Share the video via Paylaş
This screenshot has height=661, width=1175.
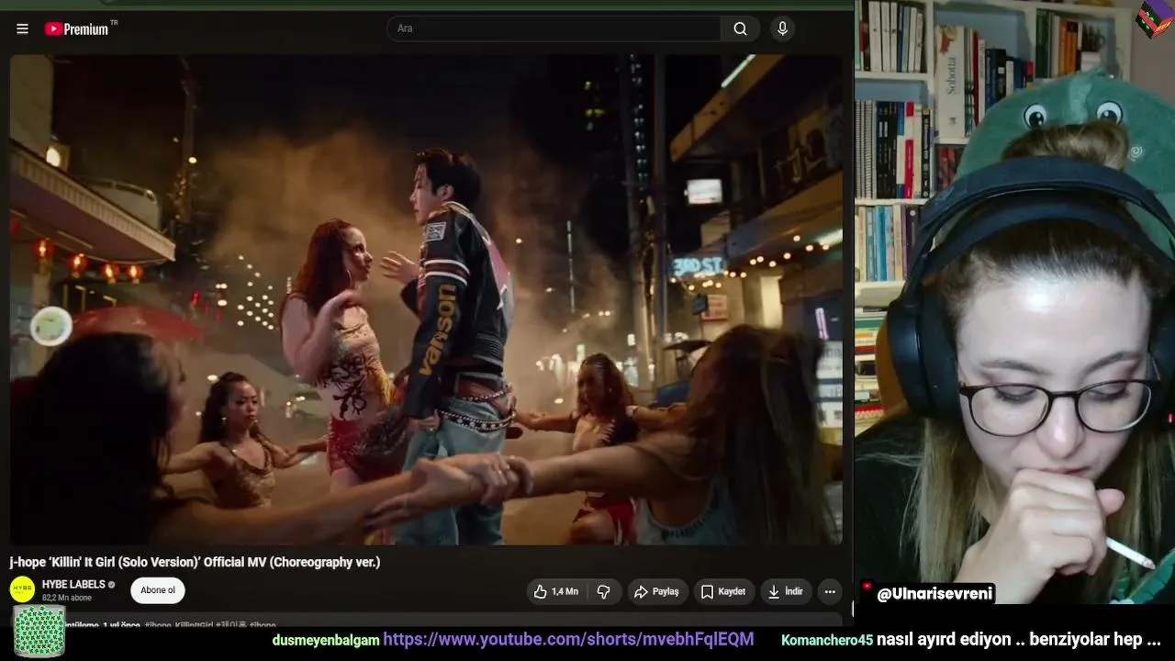click(x=656, y=592)
